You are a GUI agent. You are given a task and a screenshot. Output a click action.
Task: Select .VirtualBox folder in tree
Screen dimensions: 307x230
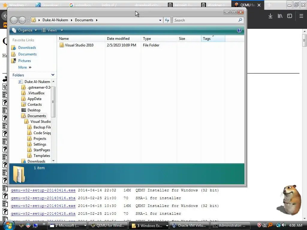pyautogui.click(x=36, y=93)
